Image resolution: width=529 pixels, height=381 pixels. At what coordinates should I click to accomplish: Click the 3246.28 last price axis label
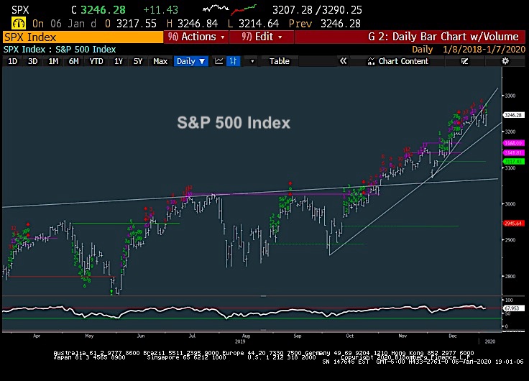(x=513, y=115)
